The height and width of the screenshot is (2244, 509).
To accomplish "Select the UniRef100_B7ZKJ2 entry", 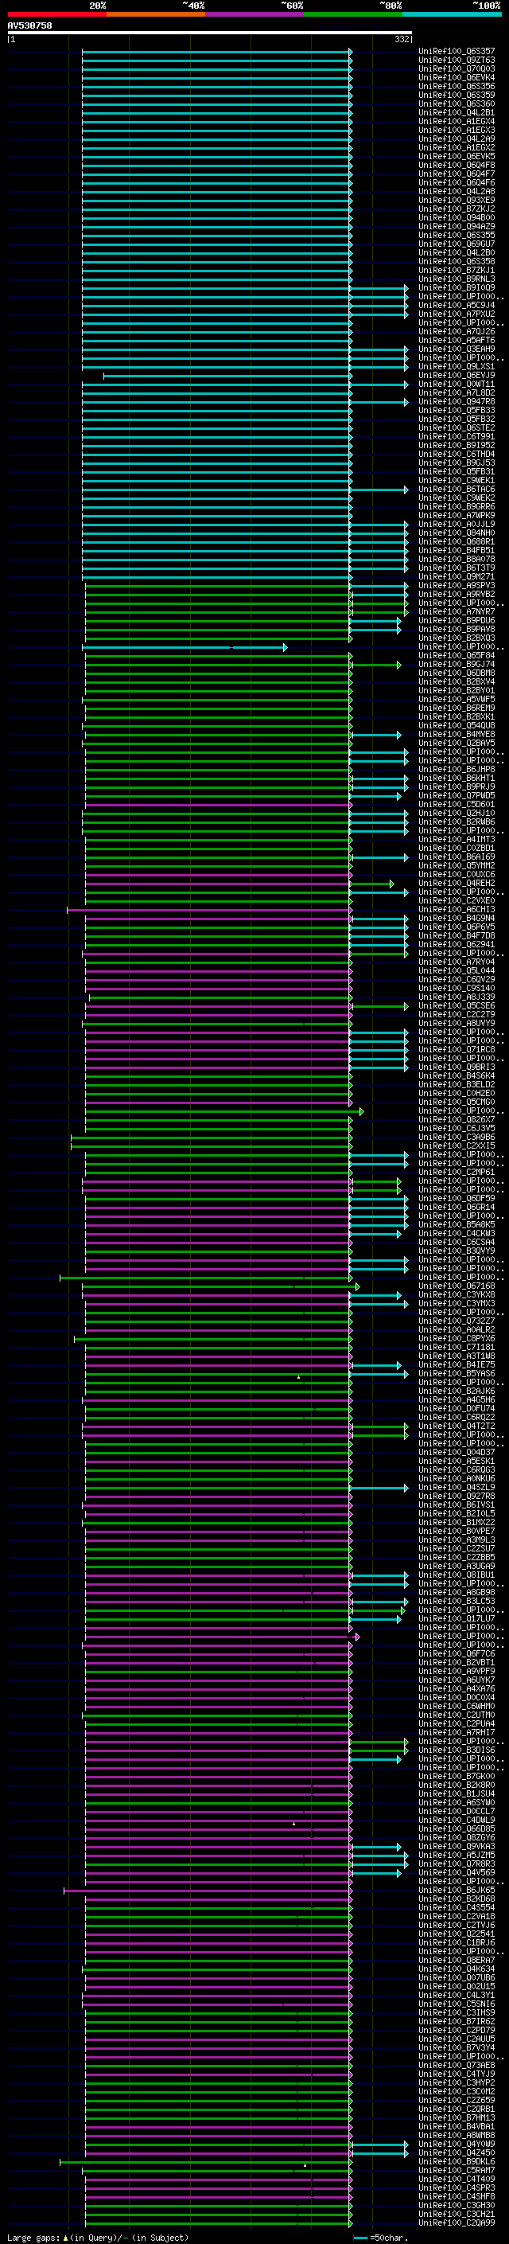I will (x=457, y=209).
